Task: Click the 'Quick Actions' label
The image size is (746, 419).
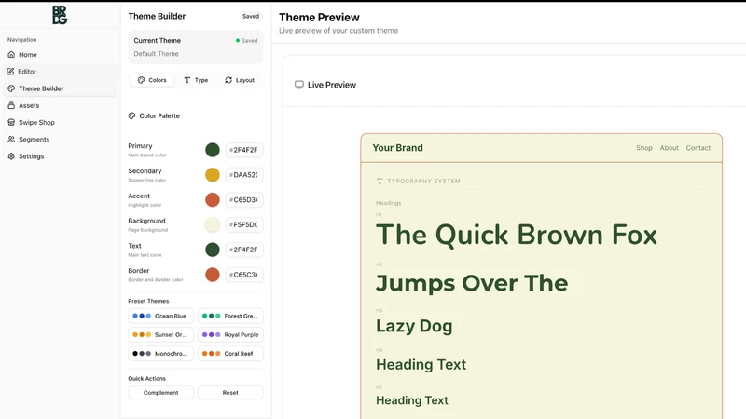Action: 147,379
